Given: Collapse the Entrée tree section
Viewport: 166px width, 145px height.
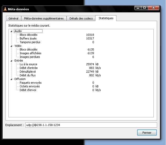Looking at the screenshot, I should pyautogui.click(x=11, y=61).
